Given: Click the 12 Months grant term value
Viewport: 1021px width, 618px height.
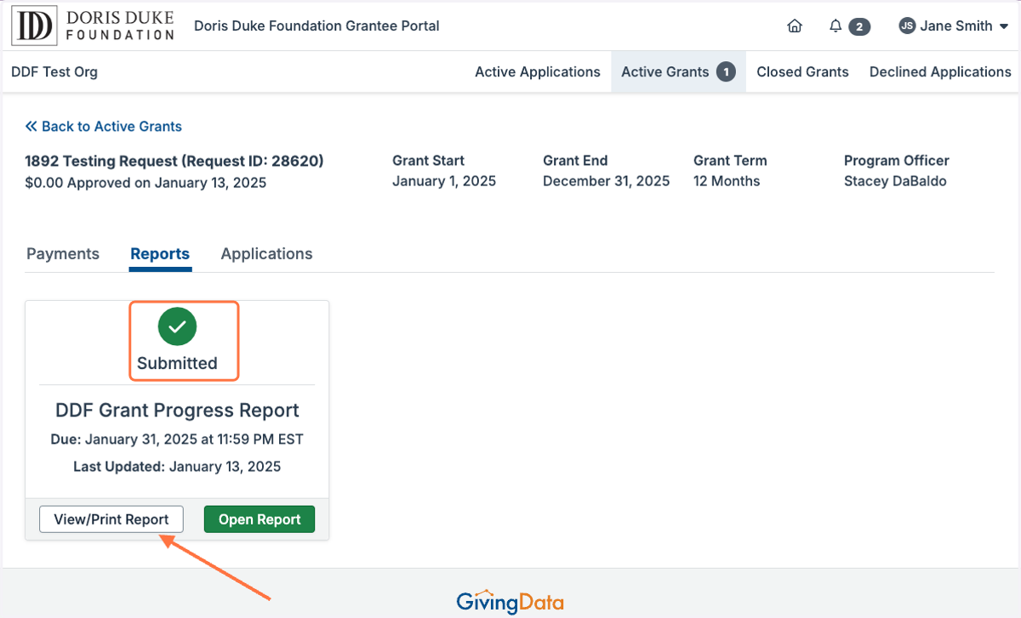Looking at the screenshot, I should pyautogui.click(x=727, y=181).
